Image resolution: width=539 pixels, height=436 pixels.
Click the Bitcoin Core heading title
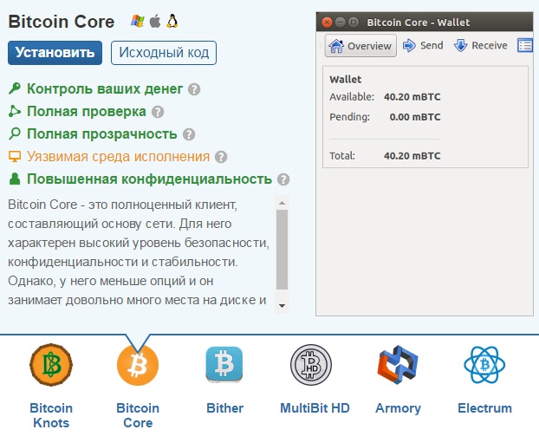(x=62, y=22)
